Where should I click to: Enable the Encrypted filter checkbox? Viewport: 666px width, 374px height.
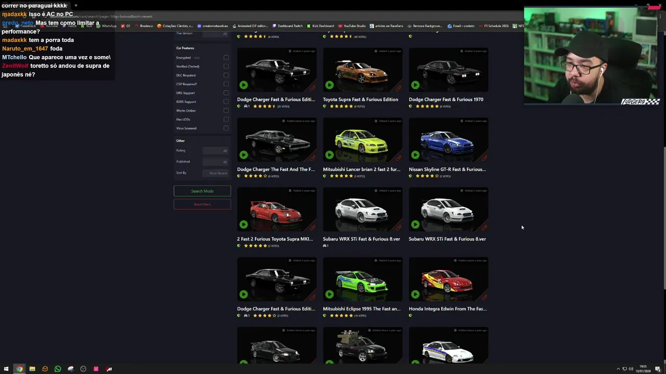pos(226,58)
